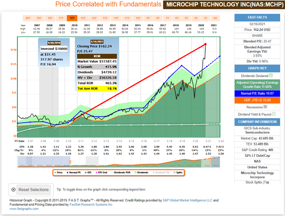Grab the left handle of the range slider
Viewport: 285px width, 216px height.
(70, 162)
